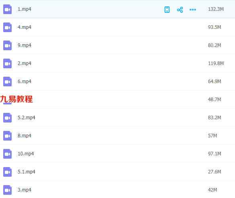Open the file named 4.mp4
Image resolution: width=235 pixels, height=198 pixels.
(25, 27)
